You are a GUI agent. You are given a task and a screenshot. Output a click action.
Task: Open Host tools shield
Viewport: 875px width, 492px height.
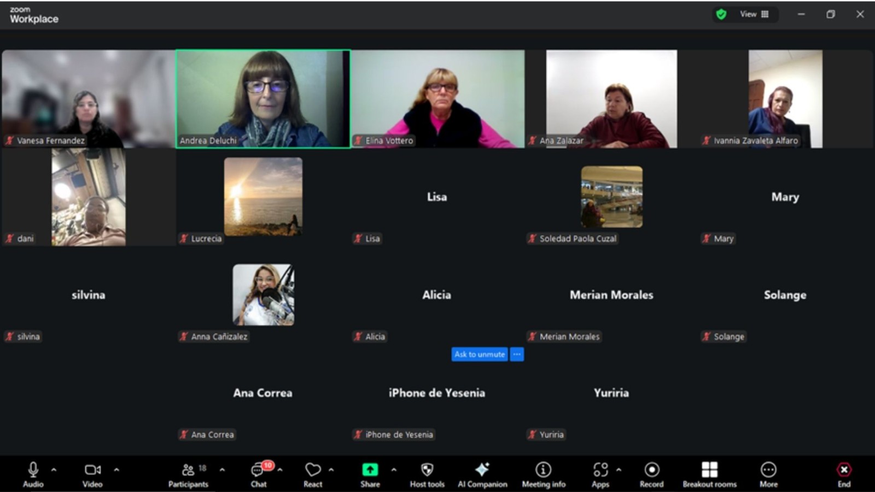tap(427, 475)
